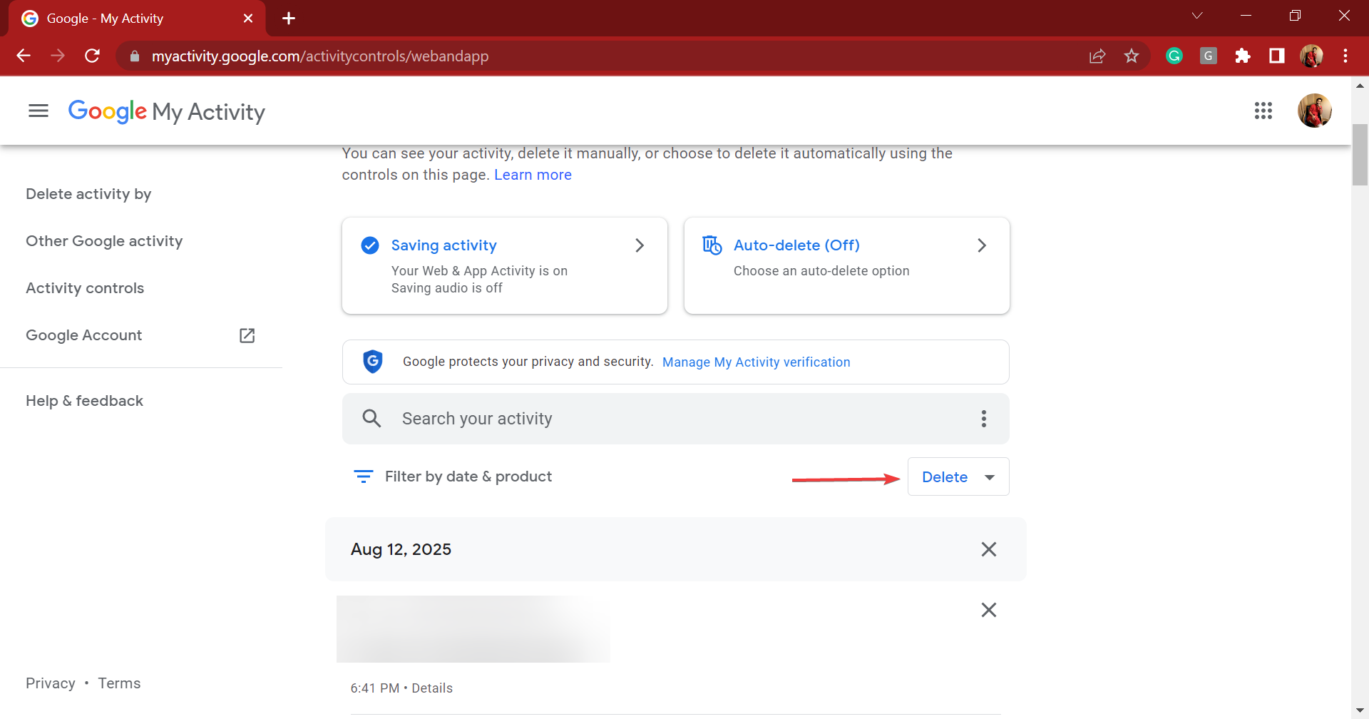Open the Delete dropdown arrow

point(990,477)
